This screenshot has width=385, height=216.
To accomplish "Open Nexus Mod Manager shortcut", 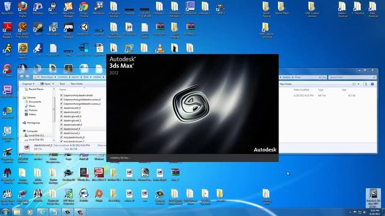I will point(68,9).
